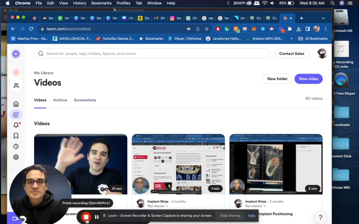The width and height of the screenshot is (359, 224).
Task: Click Stop sharing in the sharing bar
Action: [229, 216]
